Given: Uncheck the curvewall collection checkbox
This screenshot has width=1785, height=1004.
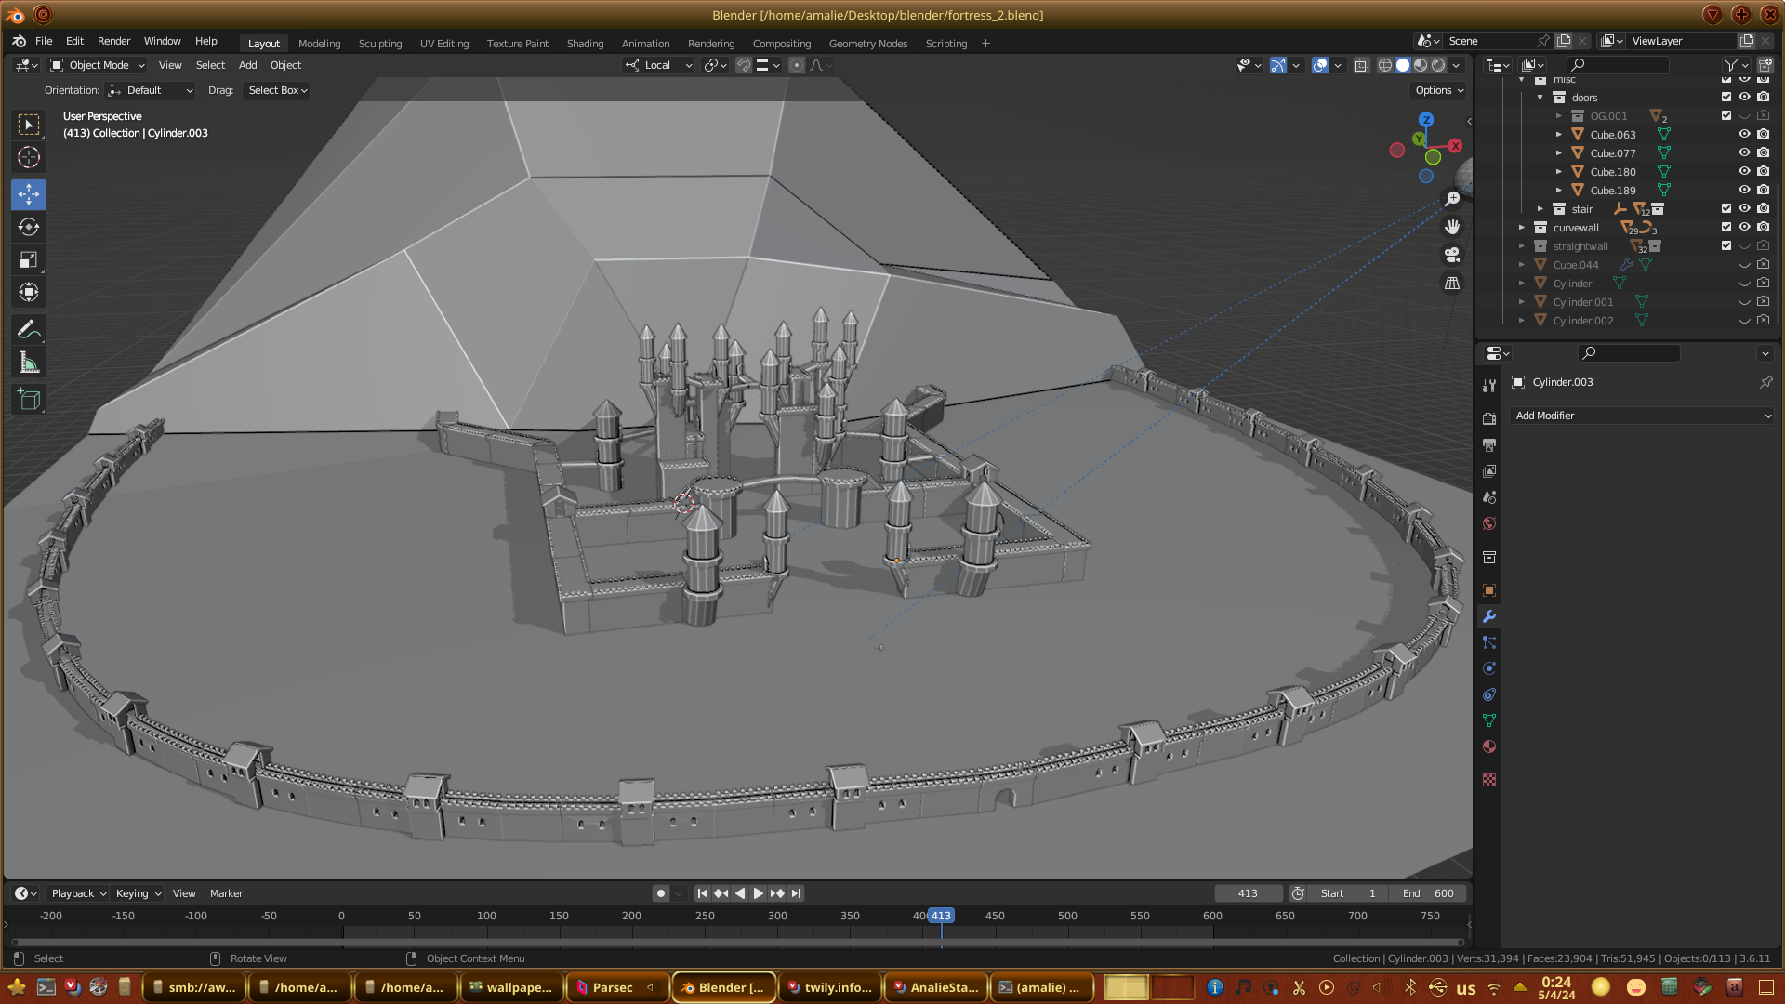Looking at the screenshot, I should [1726, 227].
